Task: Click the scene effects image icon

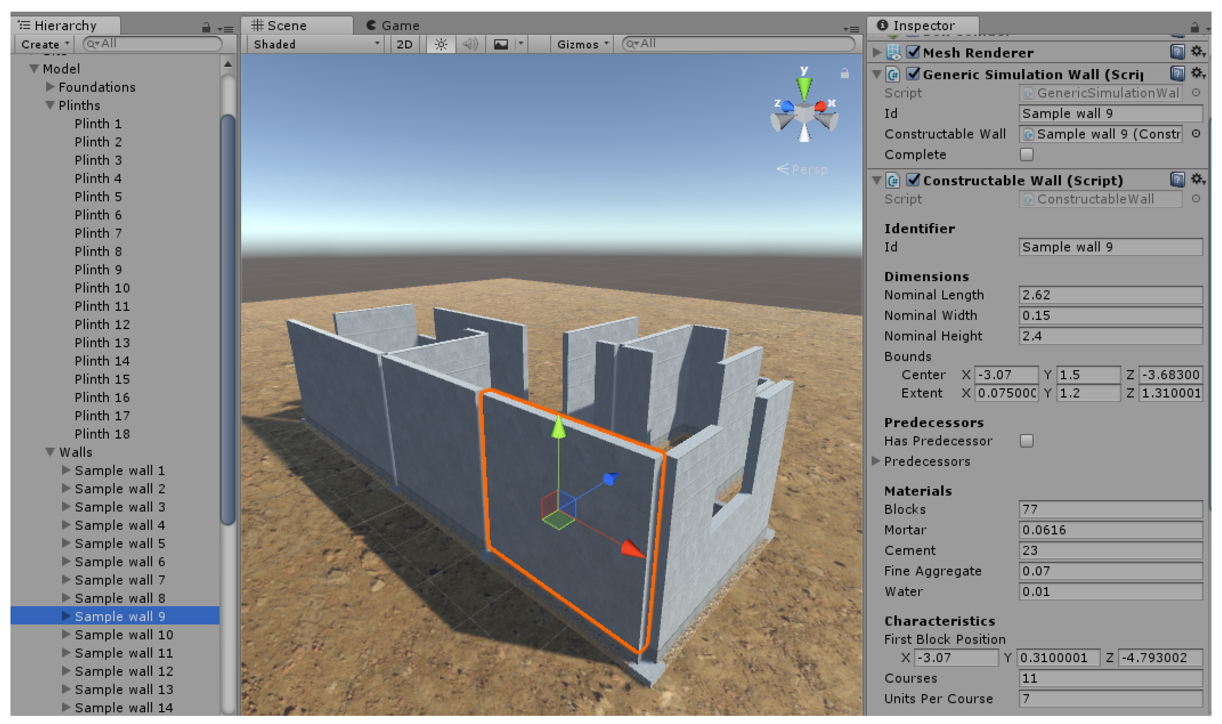Action: pos(501,45)
